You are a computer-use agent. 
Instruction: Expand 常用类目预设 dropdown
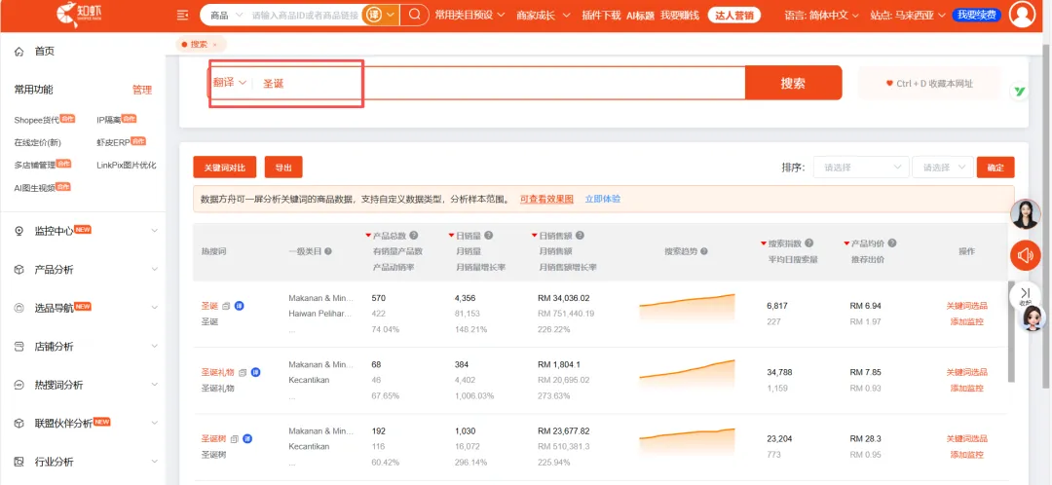pyautogui.click(x=470, y=15)
